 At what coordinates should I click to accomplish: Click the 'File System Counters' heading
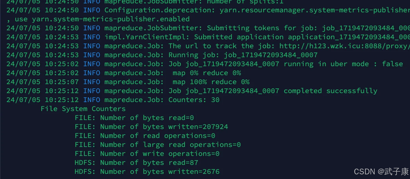[x=83, y=109]
